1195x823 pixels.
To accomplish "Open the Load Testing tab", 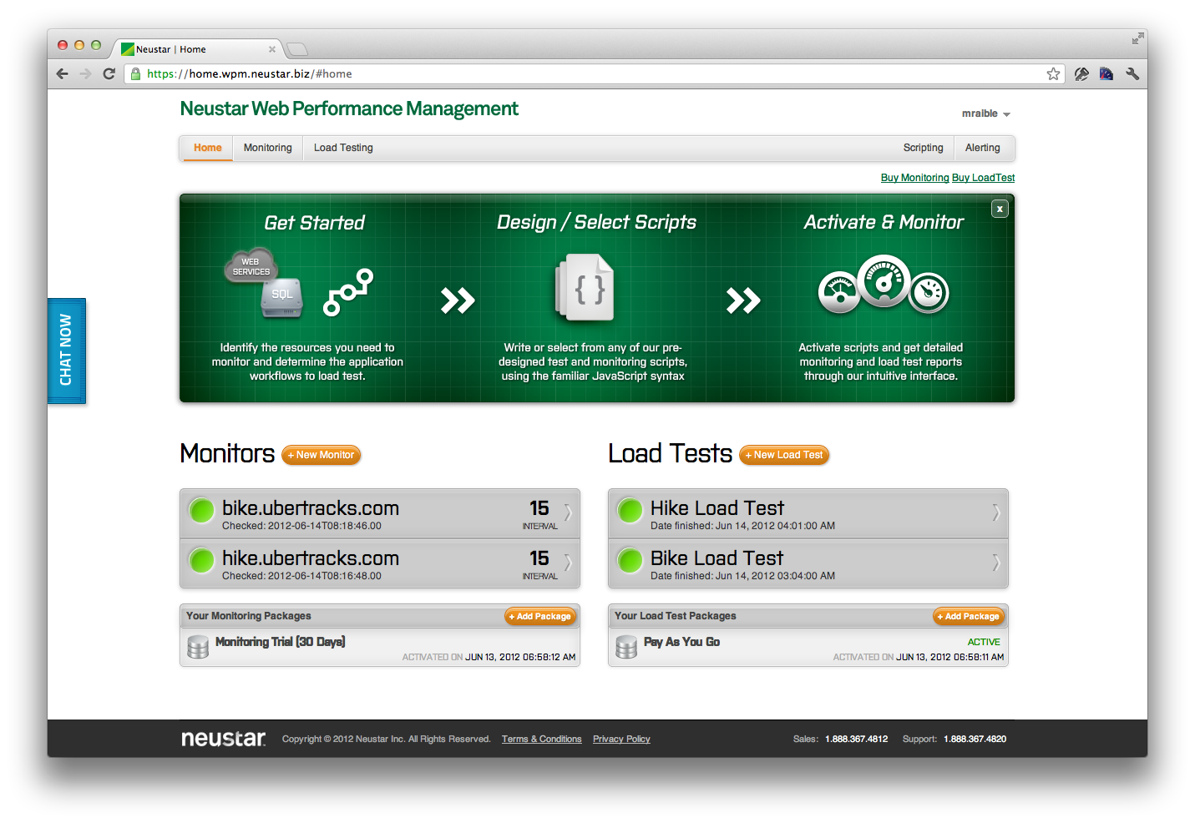I will 343,148.
